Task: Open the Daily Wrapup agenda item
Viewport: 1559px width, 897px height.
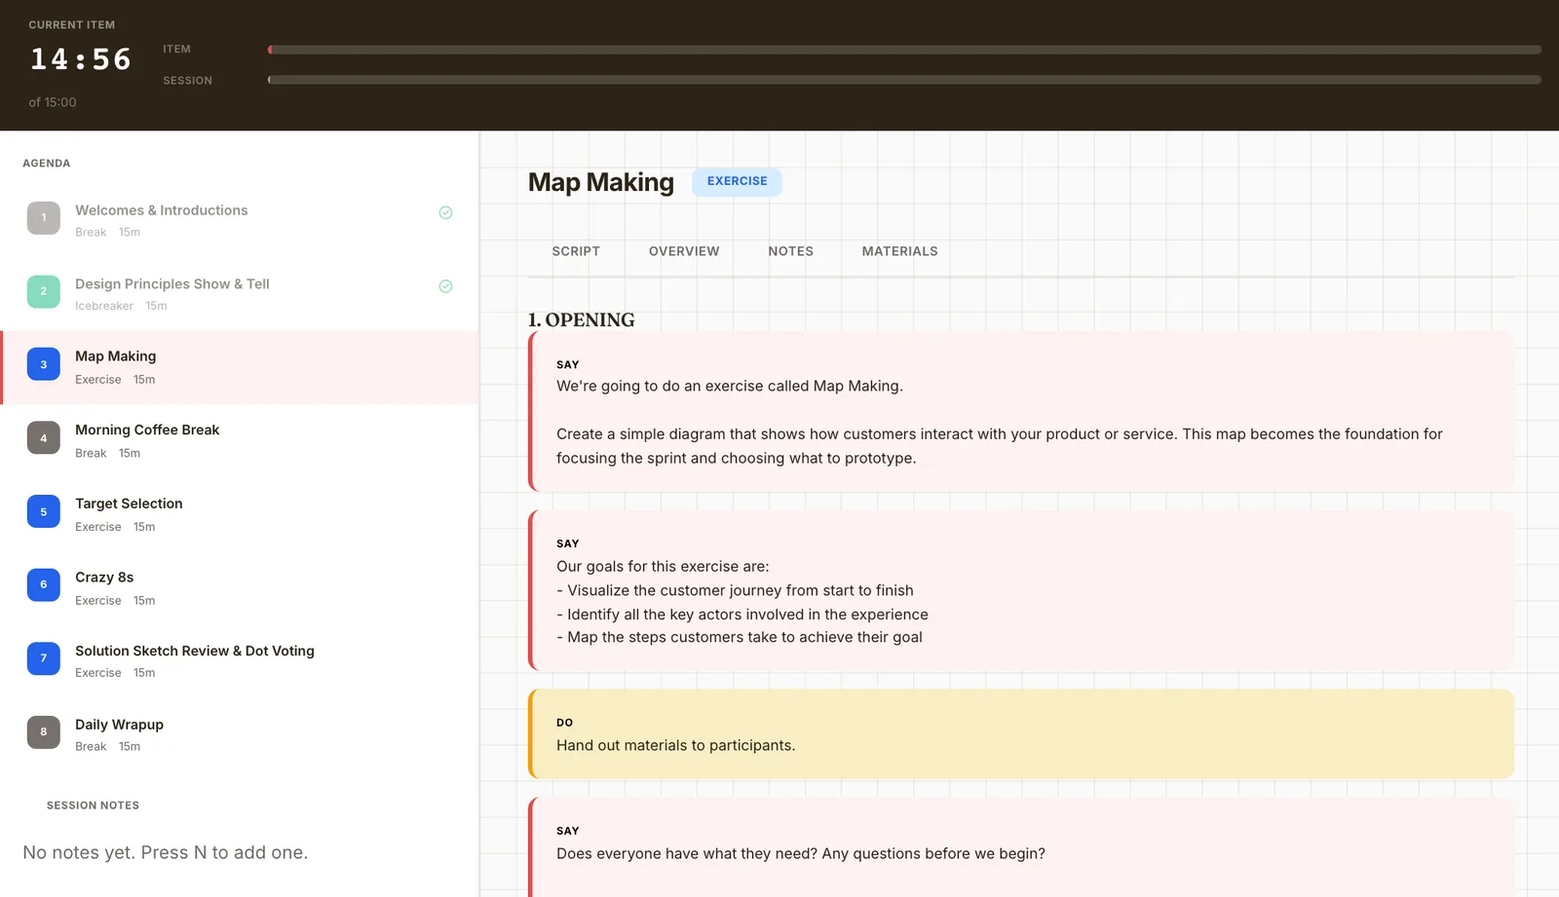Action: [x=240, y=735]
